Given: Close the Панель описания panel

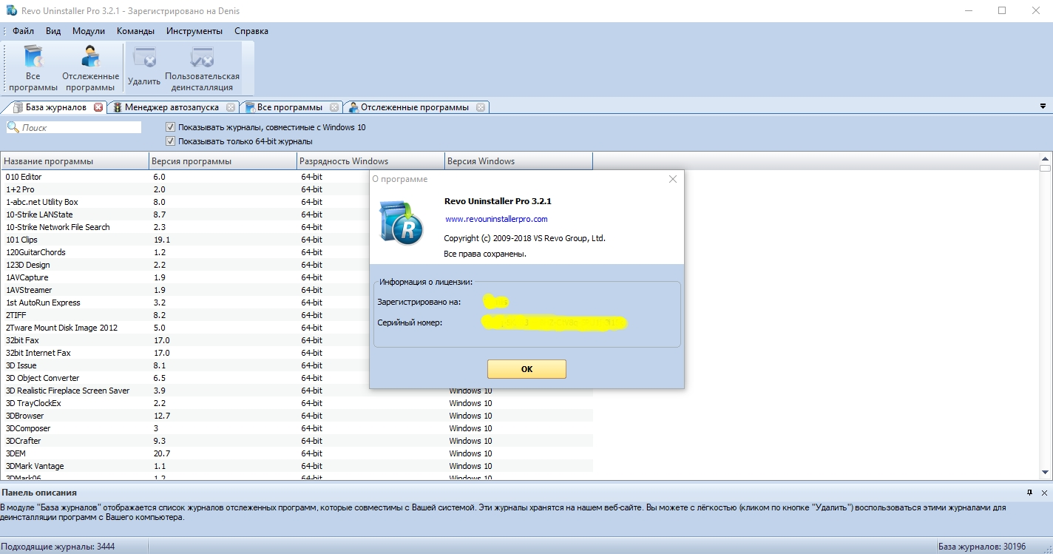Looking at the screenshot, I should click(1044, 493).
